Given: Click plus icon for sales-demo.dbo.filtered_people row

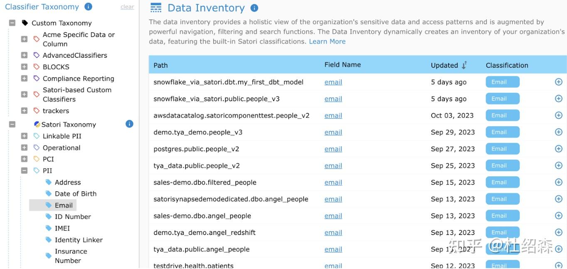Looking at the screenshot, I should [559, 182].
